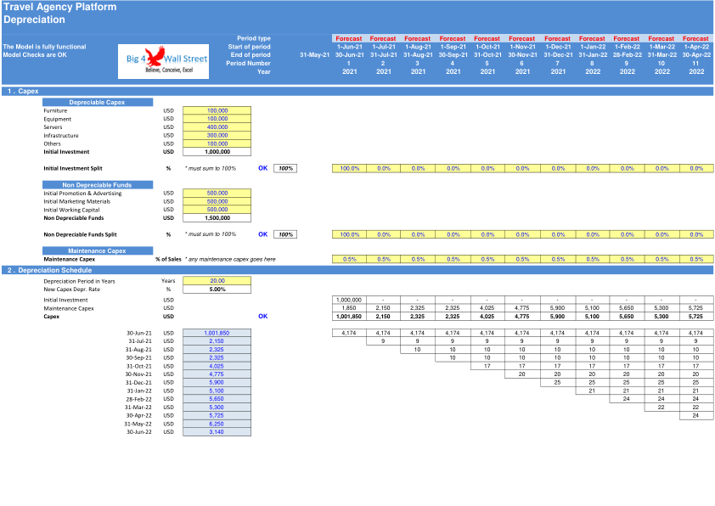This screenshot has width=715, height=506.
Task: Click the Initial Promotion & Advertising amount cell
Action: coord(217,194)
